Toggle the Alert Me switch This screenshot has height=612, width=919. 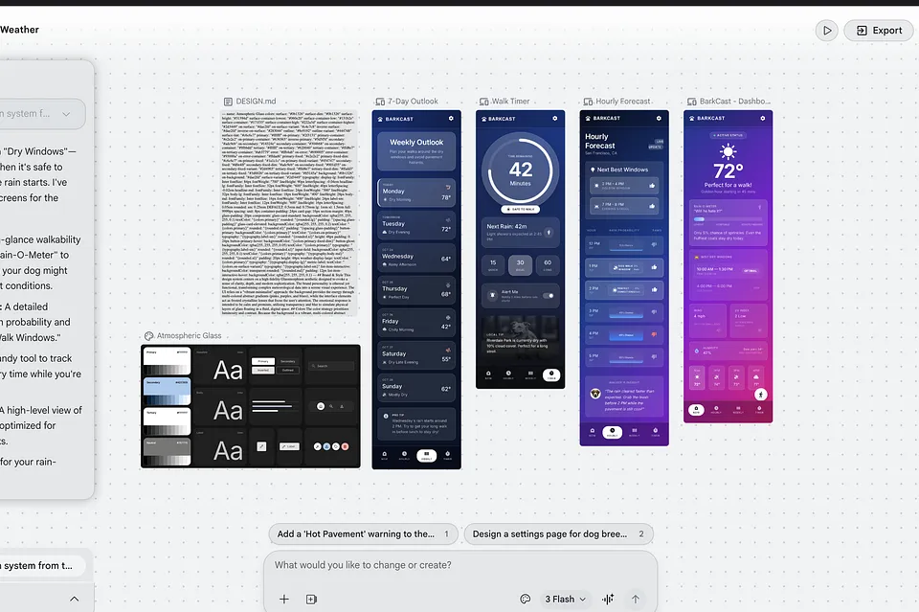point(549,295)
